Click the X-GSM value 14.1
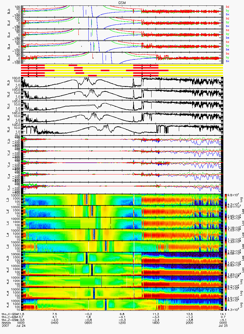The image size is (244, 334). coord(223,314)
